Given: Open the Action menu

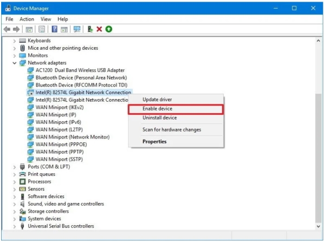Looking at the screenshot, I should [x=27, y=19].
